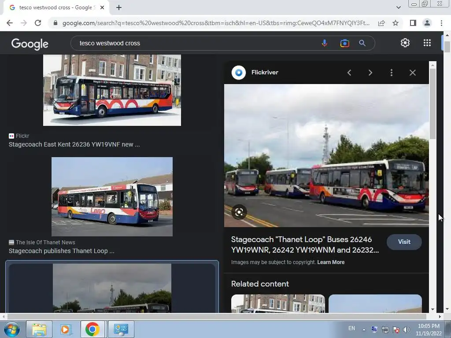Submit search with the magnifier icon
Viewport: 451px width, 338px height.
362,43
